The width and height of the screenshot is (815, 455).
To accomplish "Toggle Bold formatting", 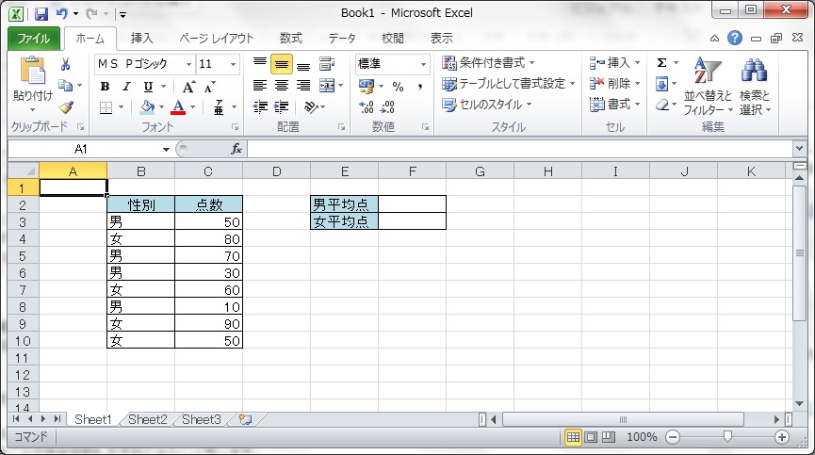I will (x=105, y=87).
